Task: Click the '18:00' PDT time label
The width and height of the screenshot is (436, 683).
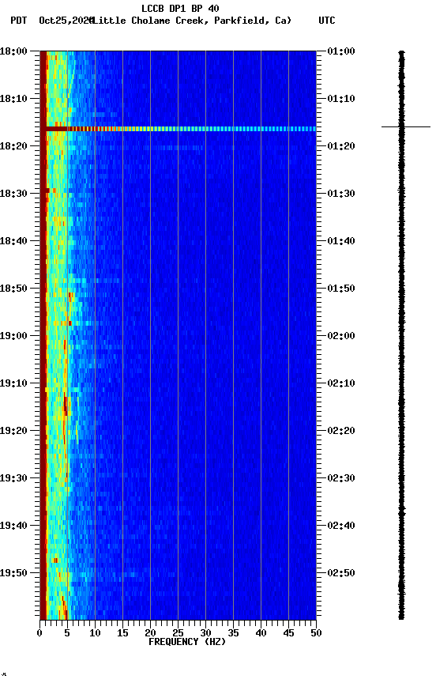Action: point(13,51)
